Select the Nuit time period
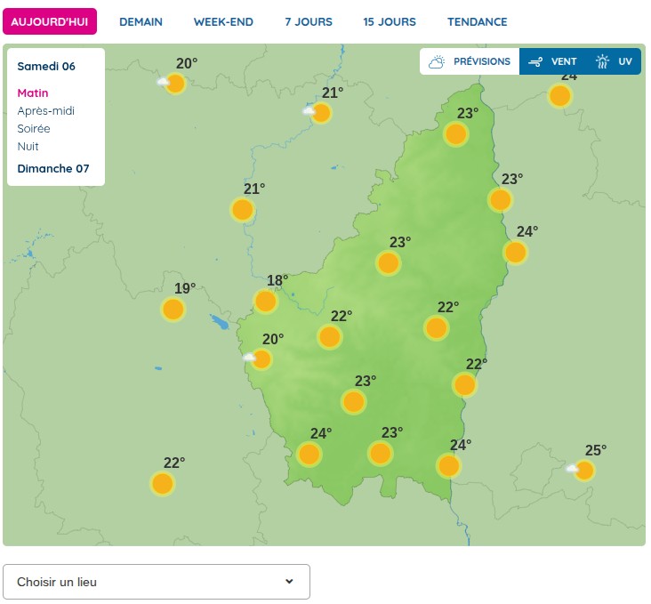This screenshot has width=651, height=604. click(x=28, y=147)
